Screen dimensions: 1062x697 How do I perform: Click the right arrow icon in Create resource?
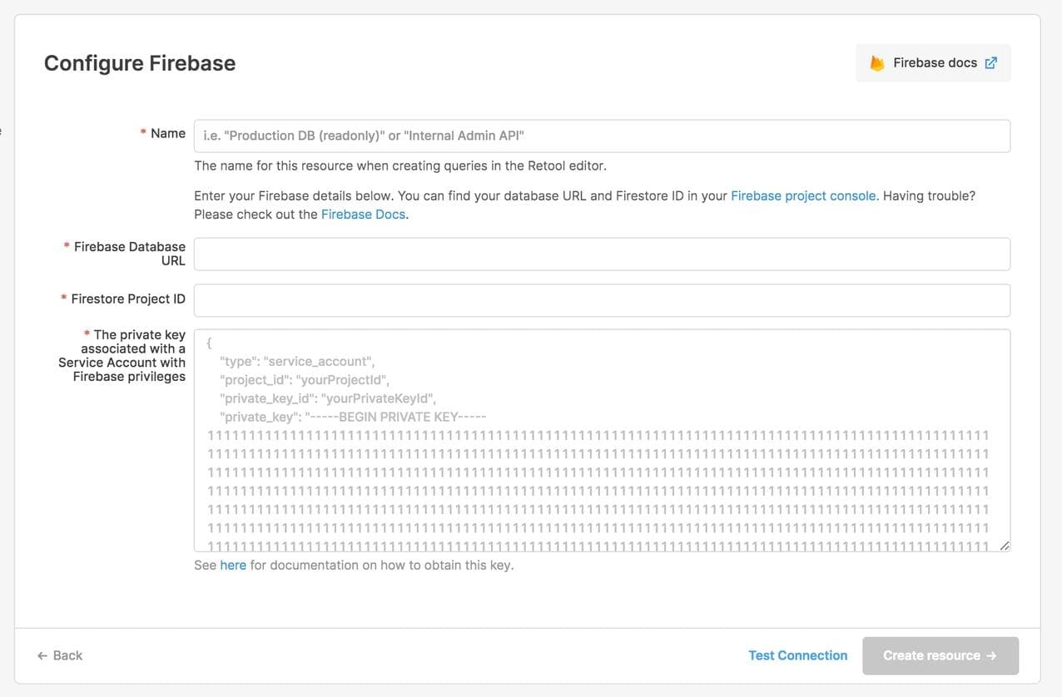coord(991,655)
